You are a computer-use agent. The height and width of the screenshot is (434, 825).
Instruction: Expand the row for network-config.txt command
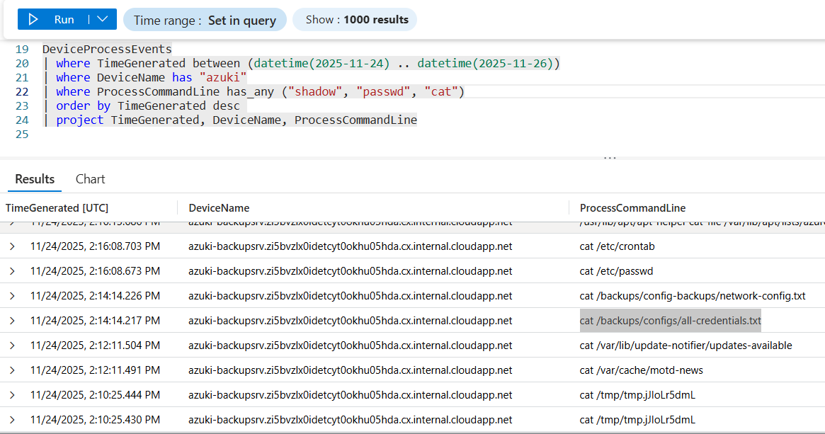[x=12, y=296]
